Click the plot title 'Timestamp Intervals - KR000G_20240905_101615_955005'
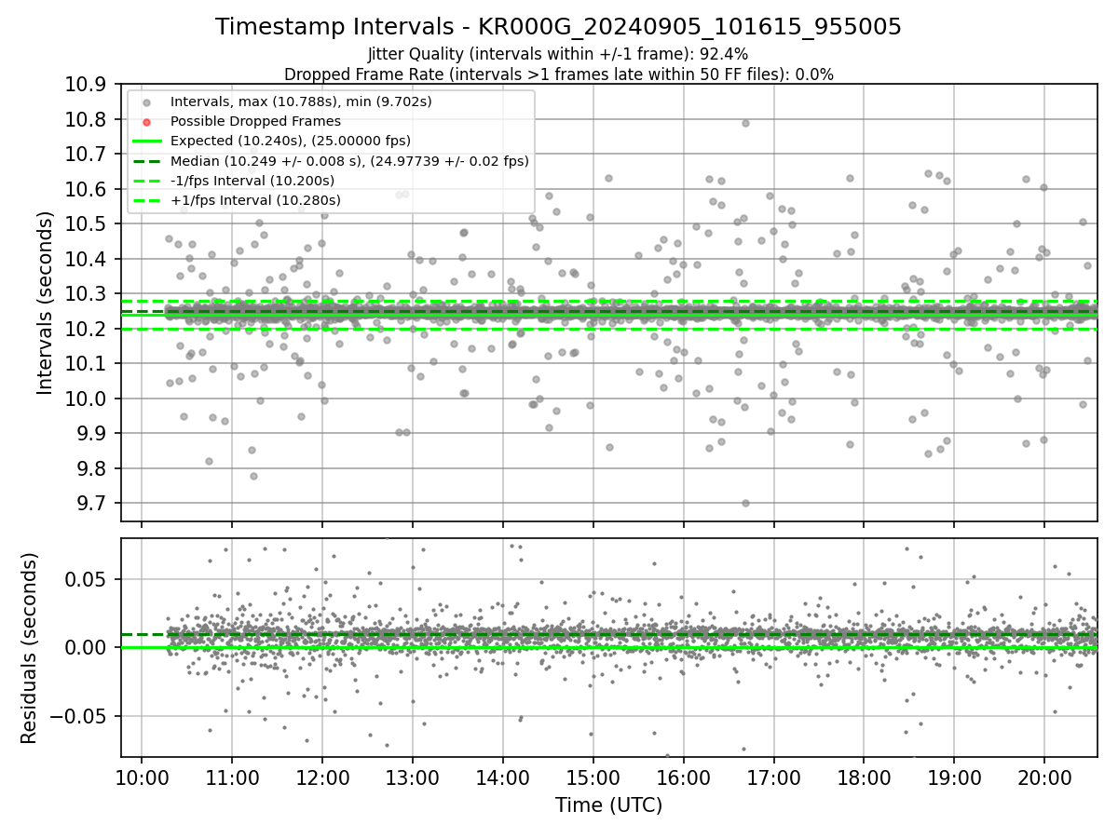This screenshot has height=838, width=1118. 558,27
